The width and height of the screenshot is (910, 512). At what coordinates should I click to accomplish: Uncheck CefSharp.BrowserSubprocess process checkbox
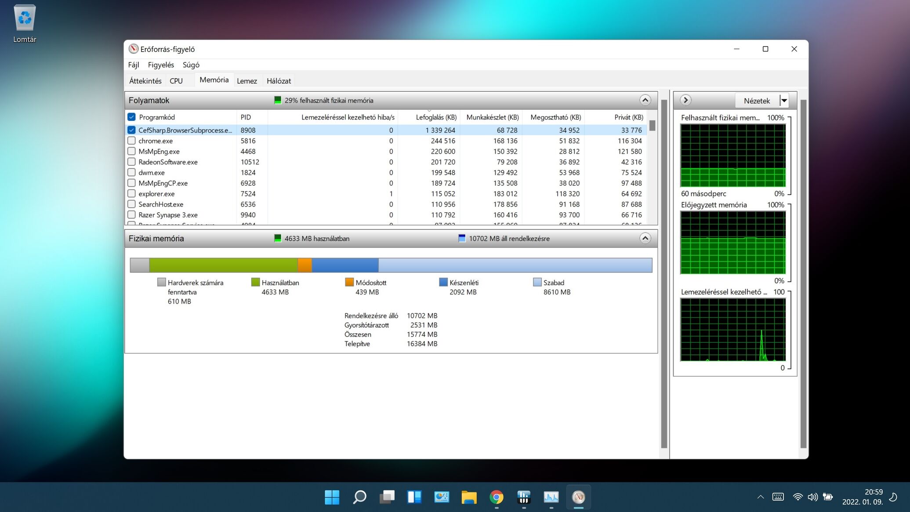[x=131, y=130]
